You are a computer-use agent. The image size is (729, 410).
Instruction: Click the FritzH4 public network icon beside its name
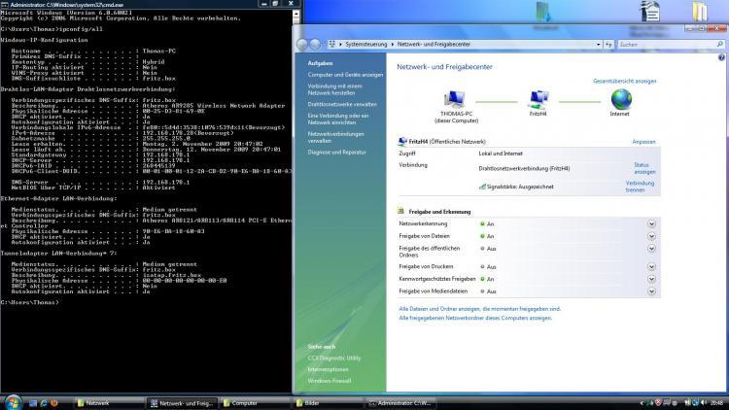pyautogui.click(x=402, y=141)
